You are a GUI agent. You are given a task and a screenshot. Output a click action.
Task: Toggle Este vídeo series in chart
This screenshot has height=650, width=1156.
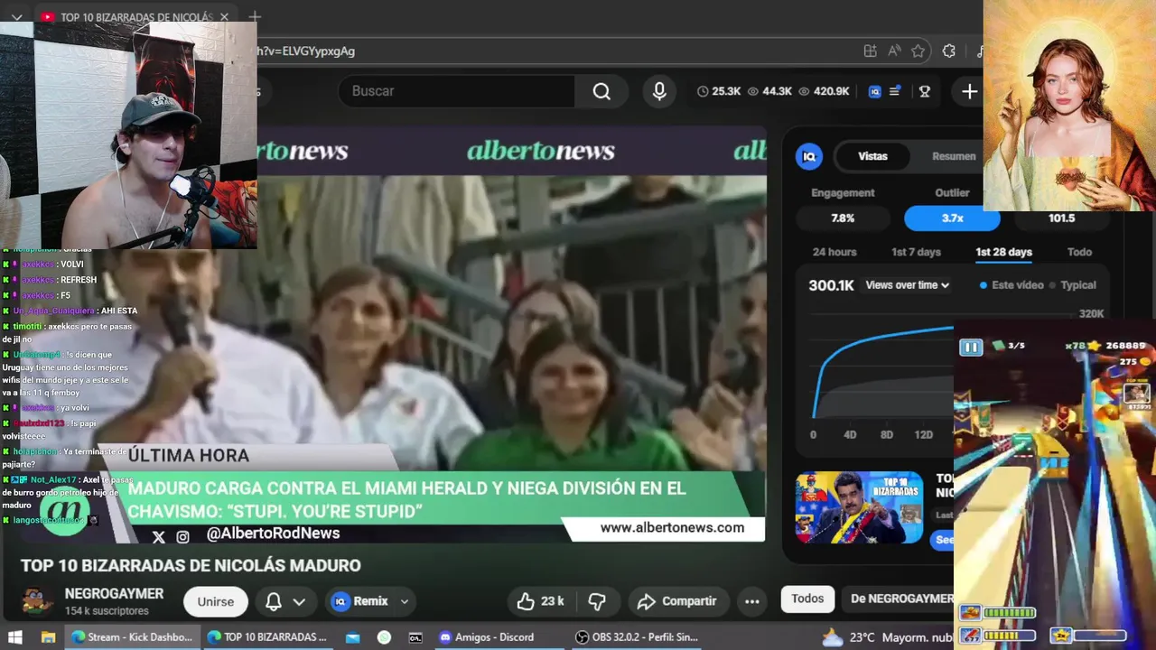click(1011, 285)
